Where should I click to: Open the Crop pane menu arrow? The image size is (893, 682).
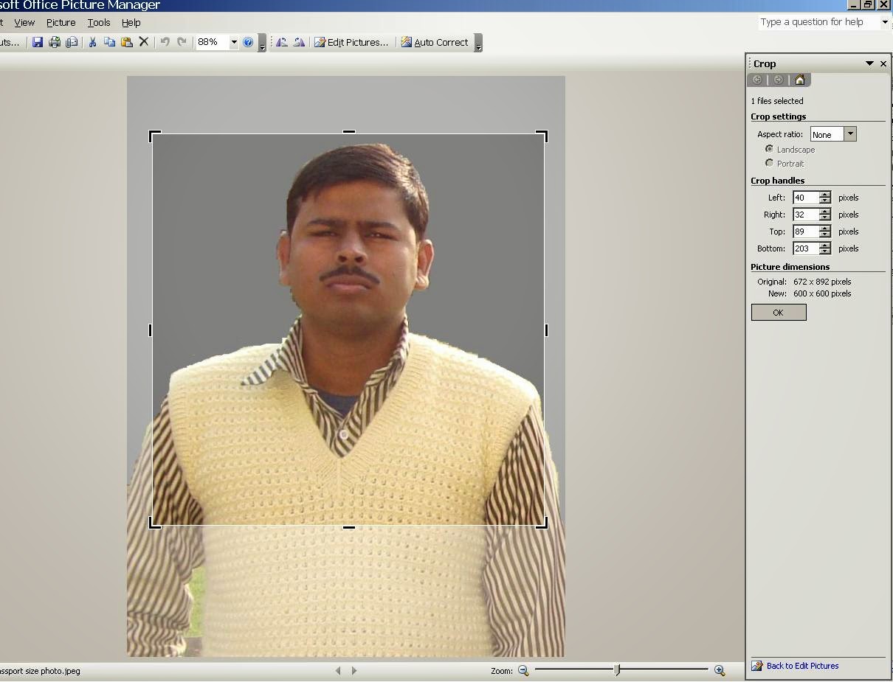click(869, 63)
